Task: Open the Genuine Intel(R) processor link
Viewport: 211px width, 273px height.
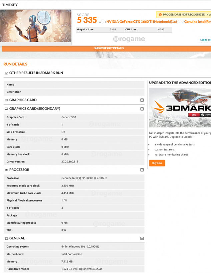Action: pos(197,22)
